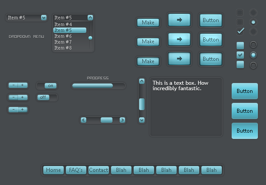This screenshot has width=266, height=185.
Task: Switch off the toggle labeled on
Action: [47, 86]
